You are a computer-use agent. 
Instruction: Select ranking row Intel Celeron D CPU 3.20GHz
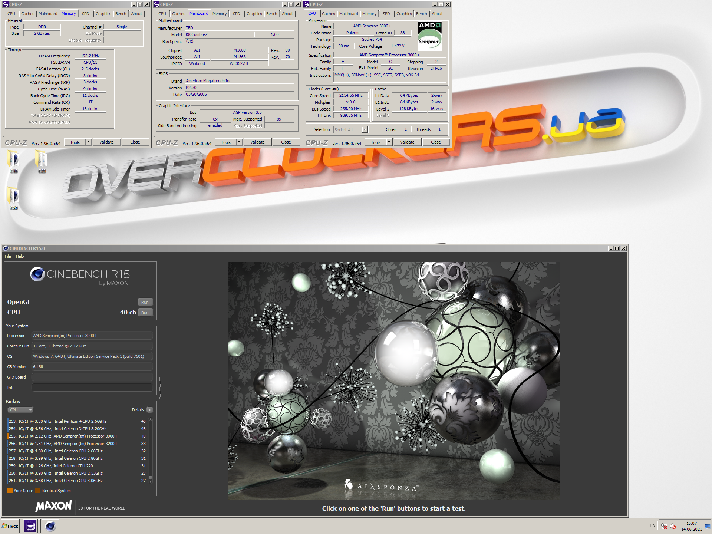tap(78, 429)
